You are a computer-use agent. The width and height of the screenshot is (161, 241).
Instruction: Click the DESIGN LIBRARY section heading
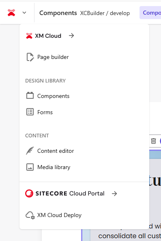(x=45, y=81)
